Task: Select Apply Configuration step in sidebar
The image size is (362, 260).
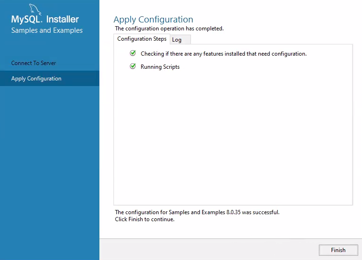Action: point(50,79)
